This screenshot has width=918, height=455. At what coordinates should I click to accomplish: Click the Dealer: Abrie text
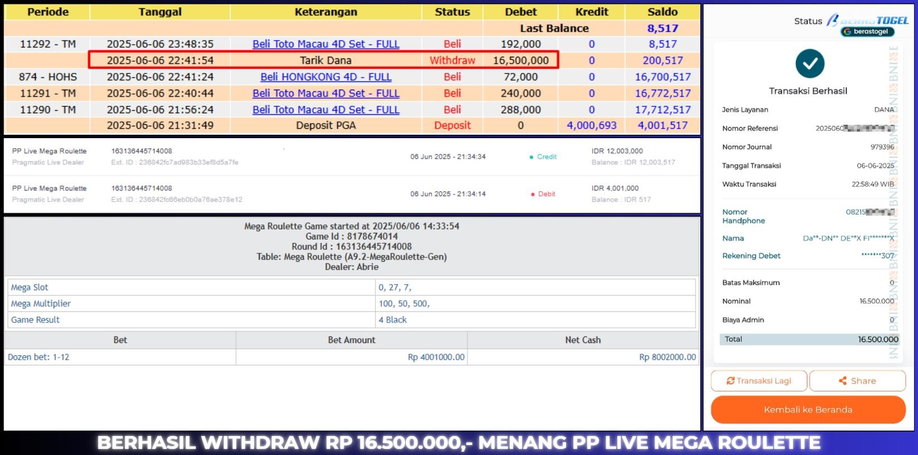click(x=351, y=267)
